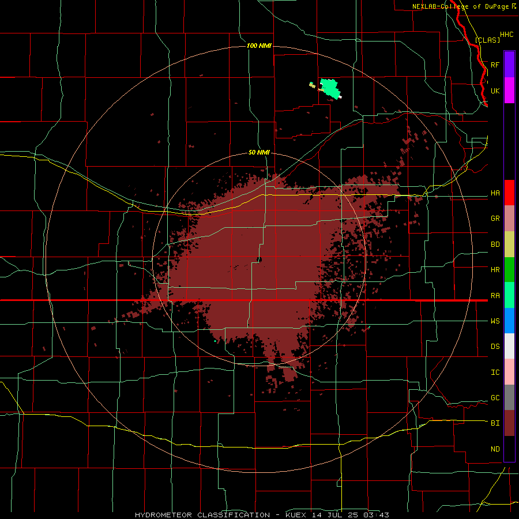Viewport: 519px width, 519px height.
Task: Click the WS blue legend swatch
Action: (509, 321)
